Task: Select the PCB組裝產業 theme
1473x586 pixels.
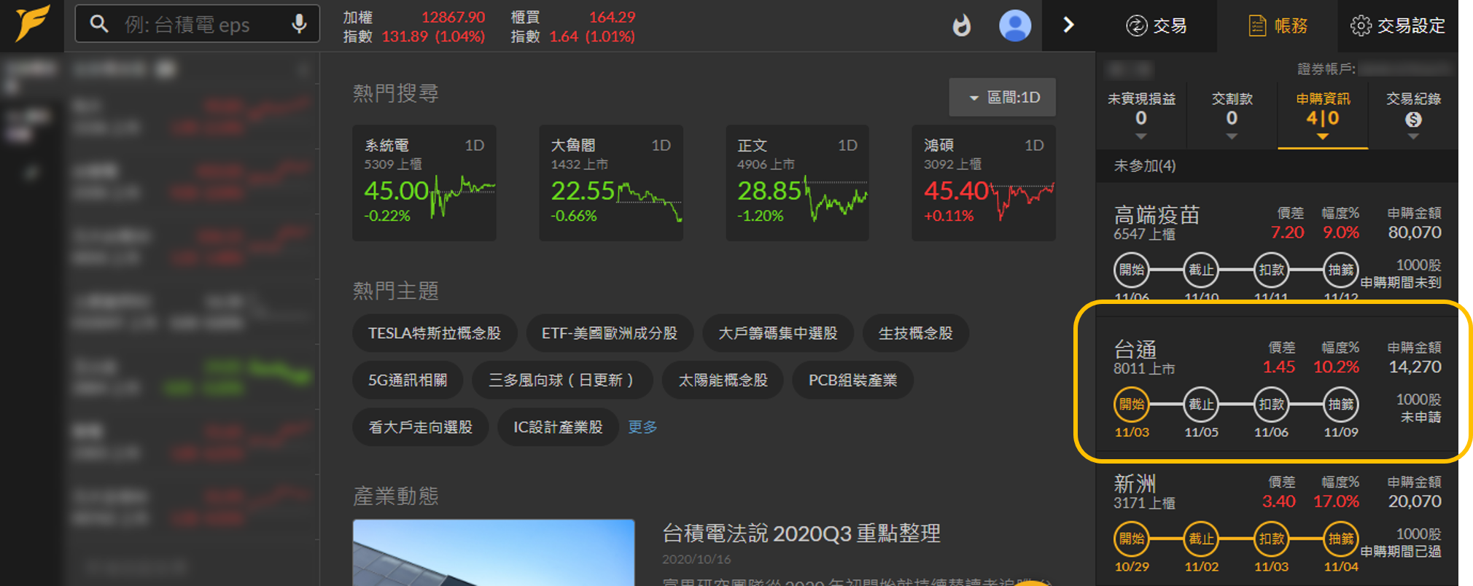Action: [853, 380]
